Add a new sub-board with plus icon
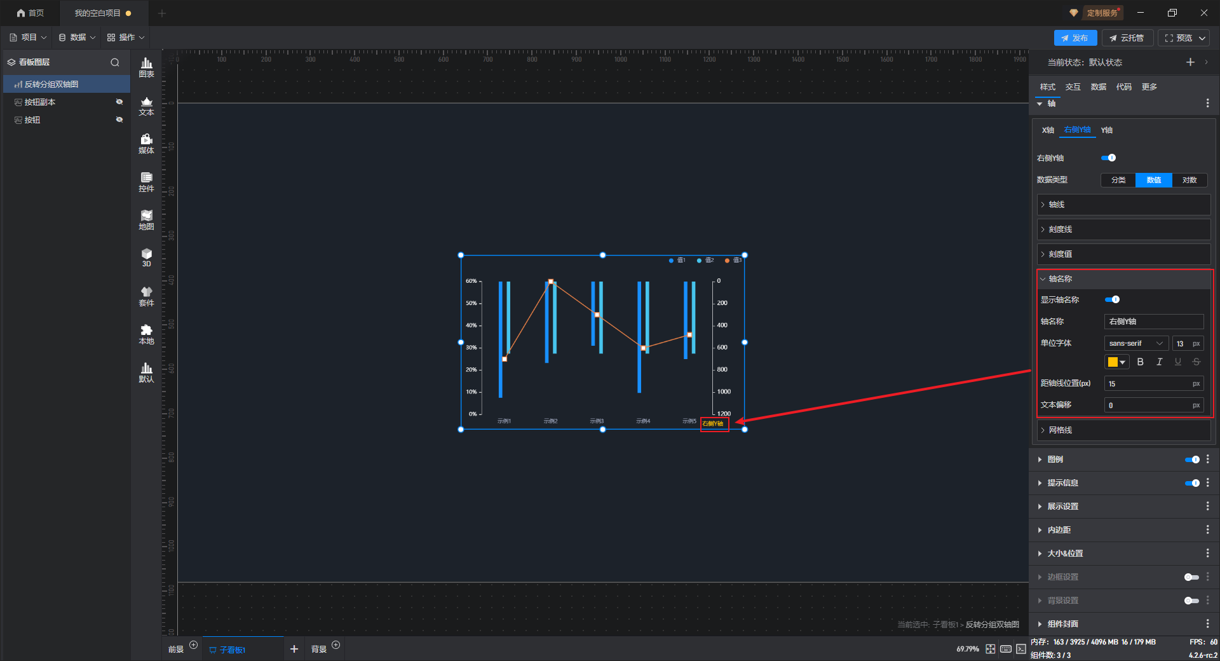 (294, 649)
